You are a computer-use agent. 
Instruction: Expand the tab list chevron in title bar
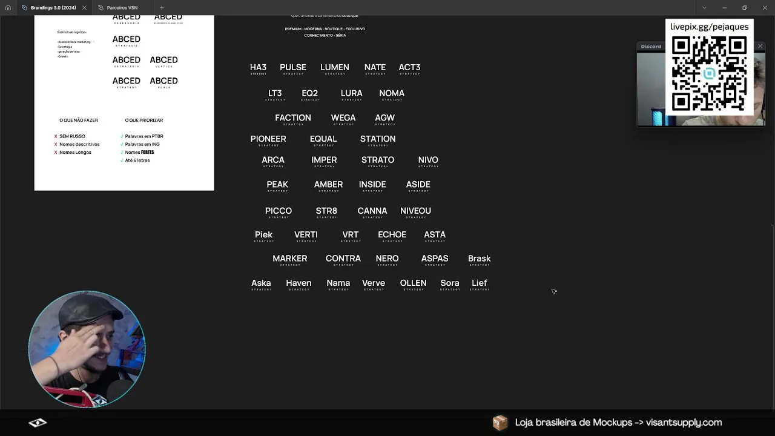(x=704, y=8)
